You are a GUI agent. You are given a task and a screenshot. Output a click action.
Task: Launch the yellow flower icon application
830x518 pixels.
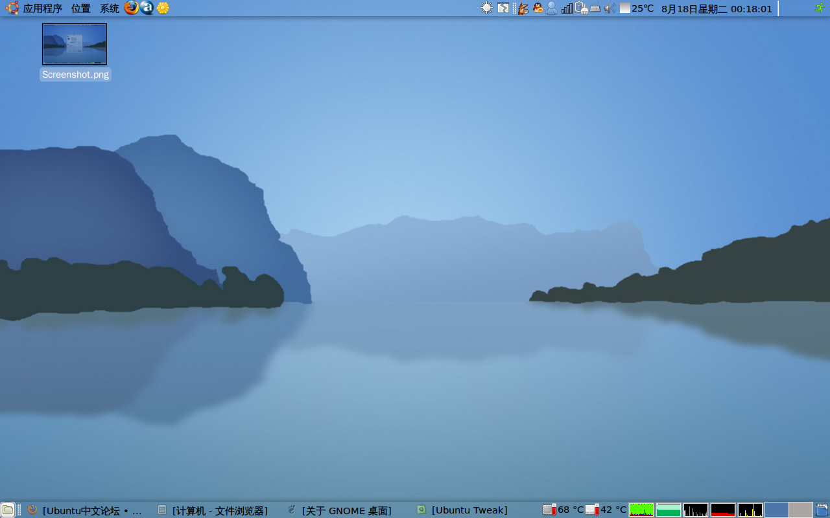(163, 8)
